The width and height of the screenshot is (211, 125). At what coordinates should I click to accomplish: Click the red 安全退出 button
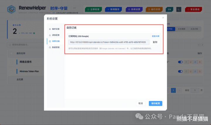tap(193, 9)
